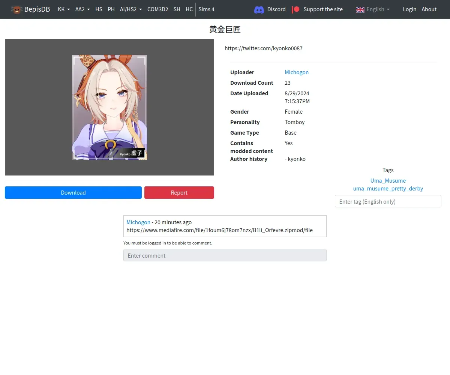Click the Download Count value 23
The image size is (450, 375).
point(288,83)
